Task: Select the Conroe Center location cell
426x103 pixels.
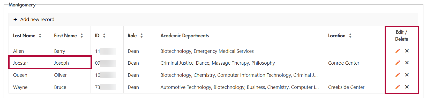Action: click(354, 63)
